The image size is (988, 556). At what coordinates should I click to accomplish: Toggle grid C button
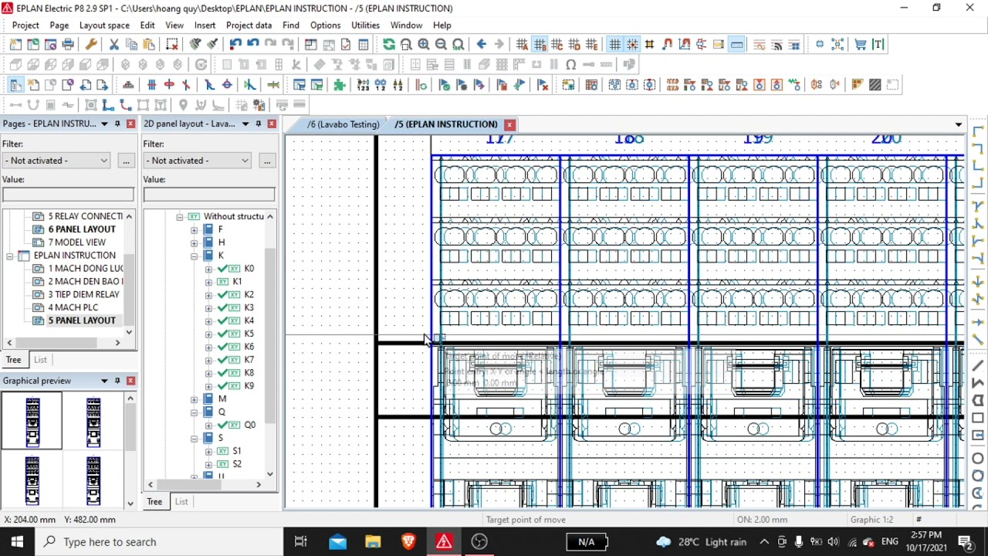[557, 45]
